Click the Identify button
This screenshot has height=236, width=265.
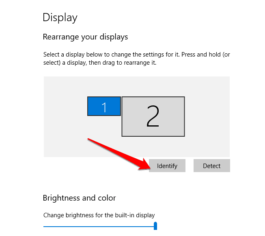pos(167,166)
